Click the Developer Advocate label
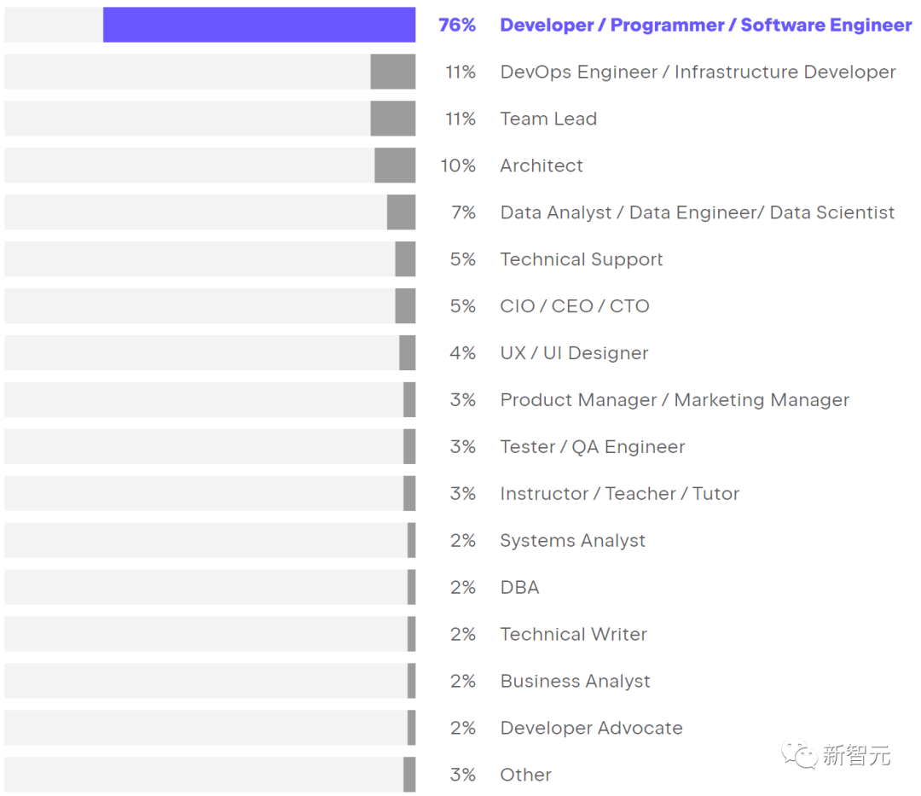This screenshot has width=921, height=796. pos(591,729)
